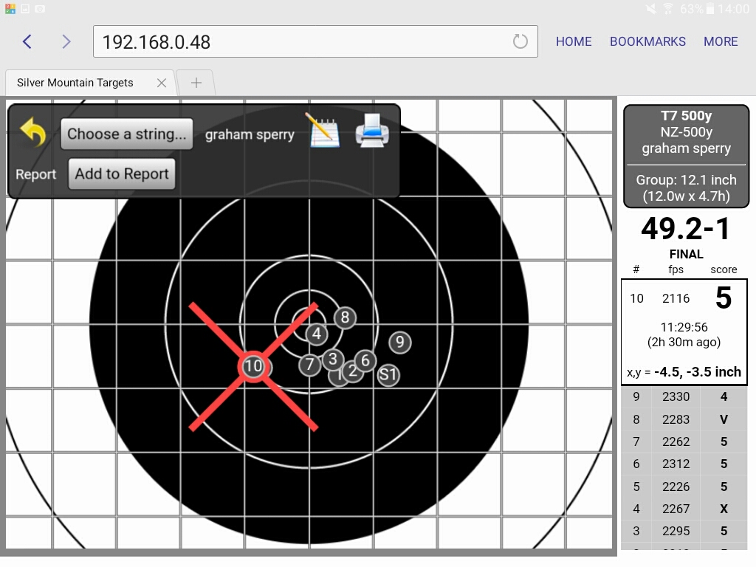756x567 pixels.
Task: Open the Choose a string dropdown
Action: [x=126, y=134]
